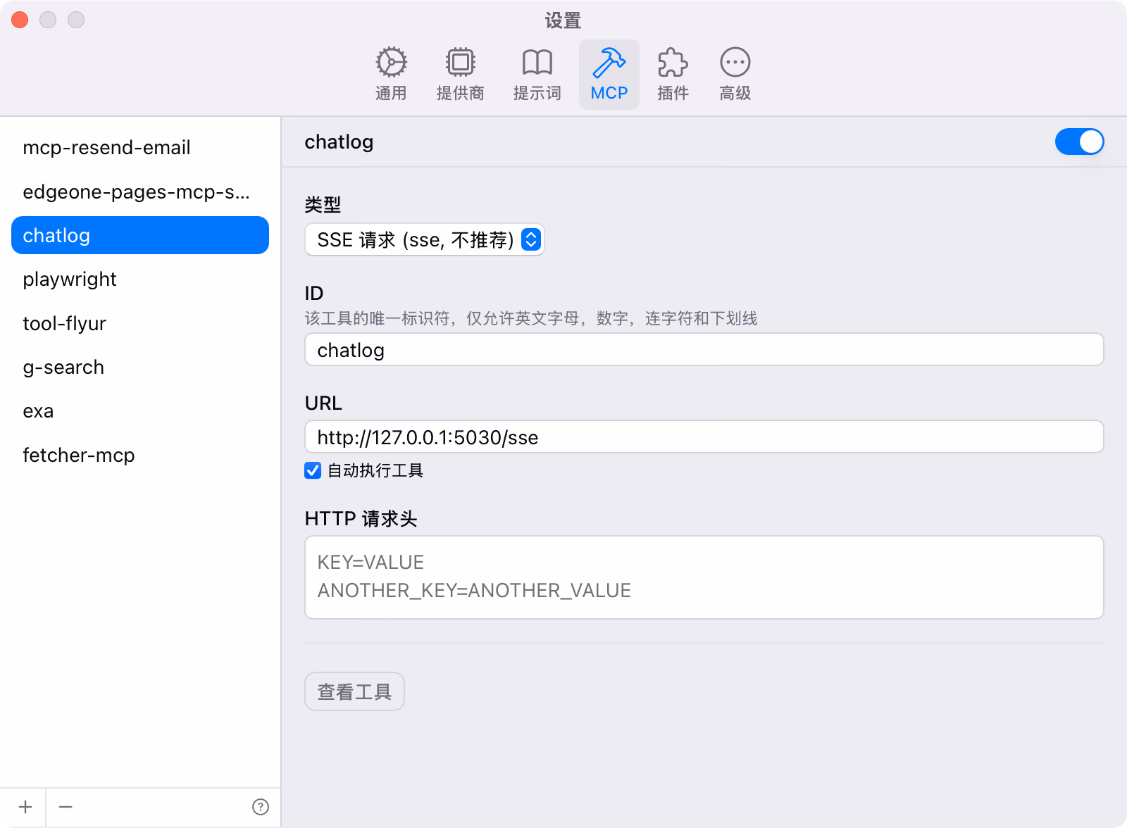1127x828 pixels.
Task: Disable the chatlog server toggle switch
Action: (x=1078, y=142)
